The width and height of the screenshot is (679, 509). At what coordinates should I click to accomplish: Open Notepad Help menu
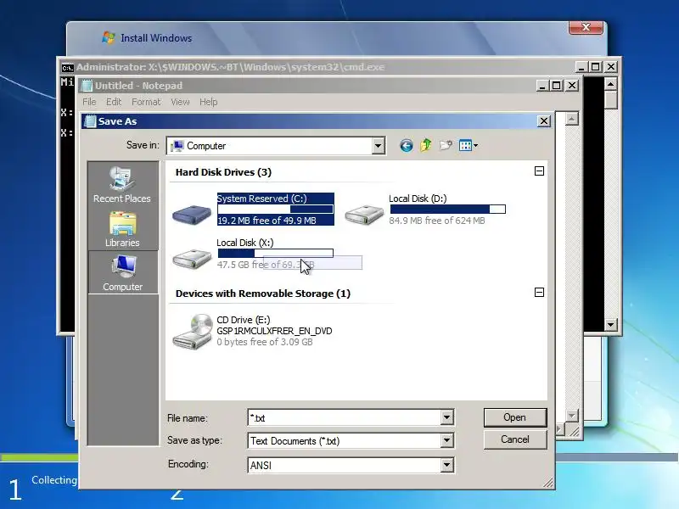click(x=208, y=102)
